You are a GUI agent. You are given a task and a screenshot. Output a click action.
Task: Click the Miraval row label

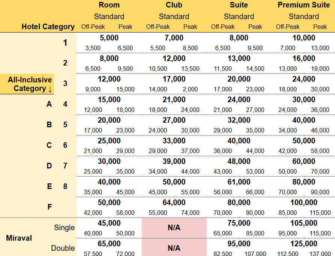[x=19, y=238]
